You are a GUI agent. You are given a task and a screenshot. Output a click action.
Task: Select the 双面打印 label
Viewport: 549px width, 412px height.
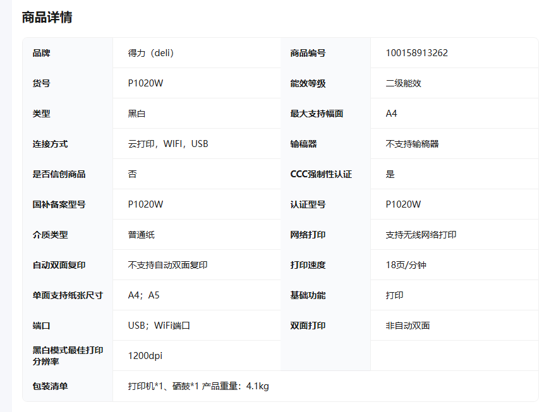coord(308,326)
